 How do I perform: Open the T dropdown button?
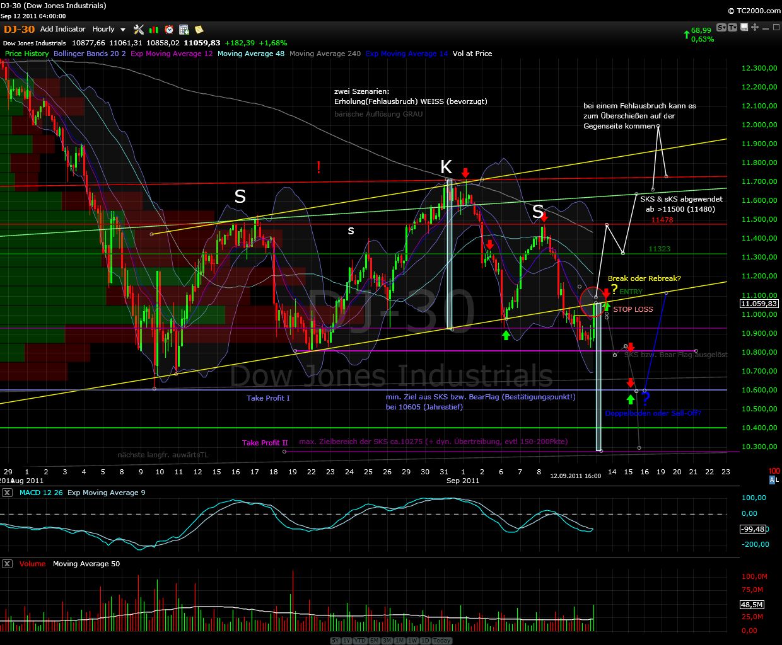732,27
